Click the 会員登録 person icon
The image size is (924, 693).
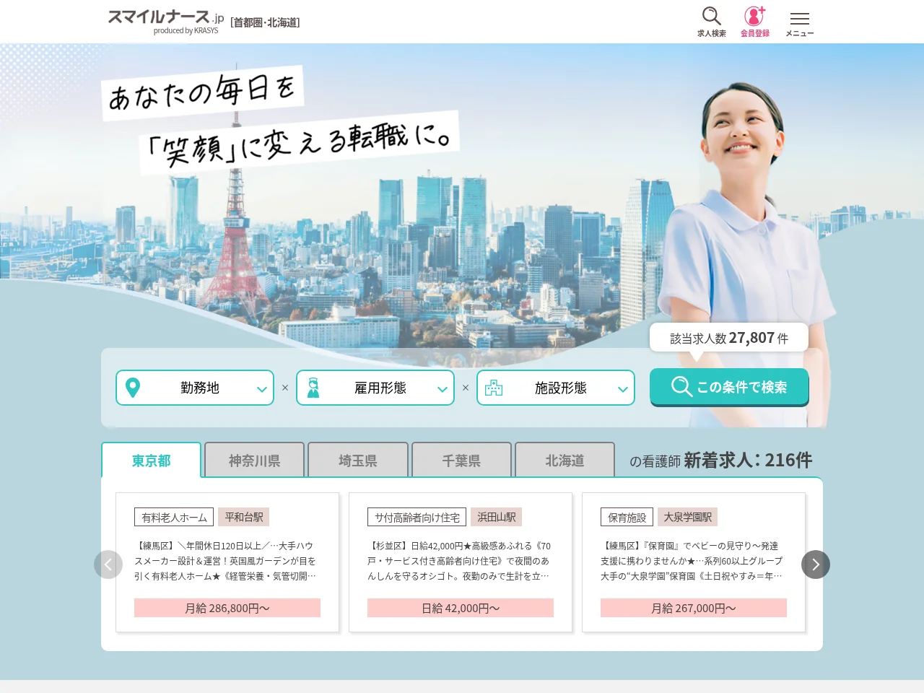[755, 16]
